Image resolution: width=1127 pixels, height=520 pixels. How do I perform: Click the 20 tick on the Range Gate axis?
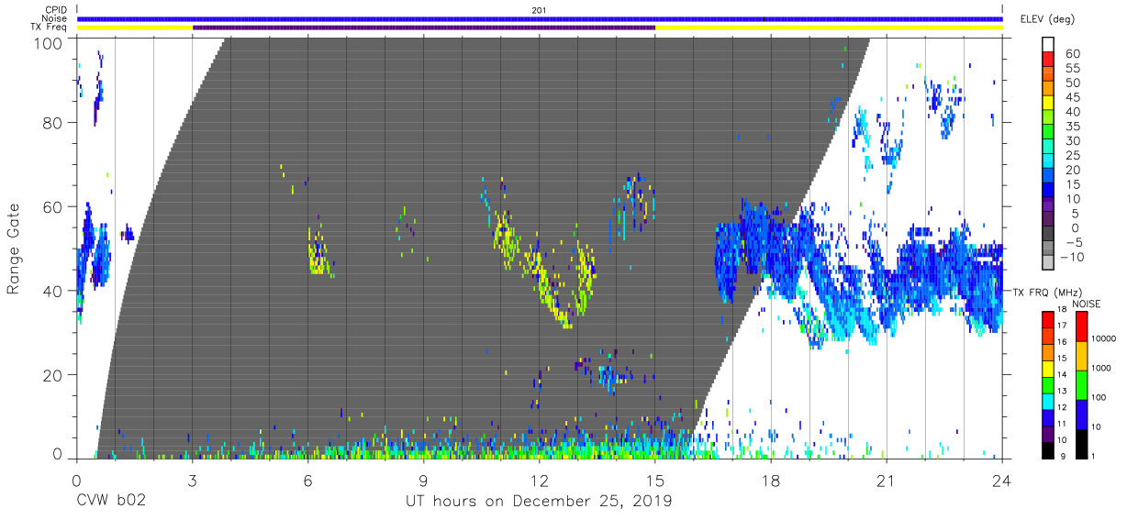(52, 375)
